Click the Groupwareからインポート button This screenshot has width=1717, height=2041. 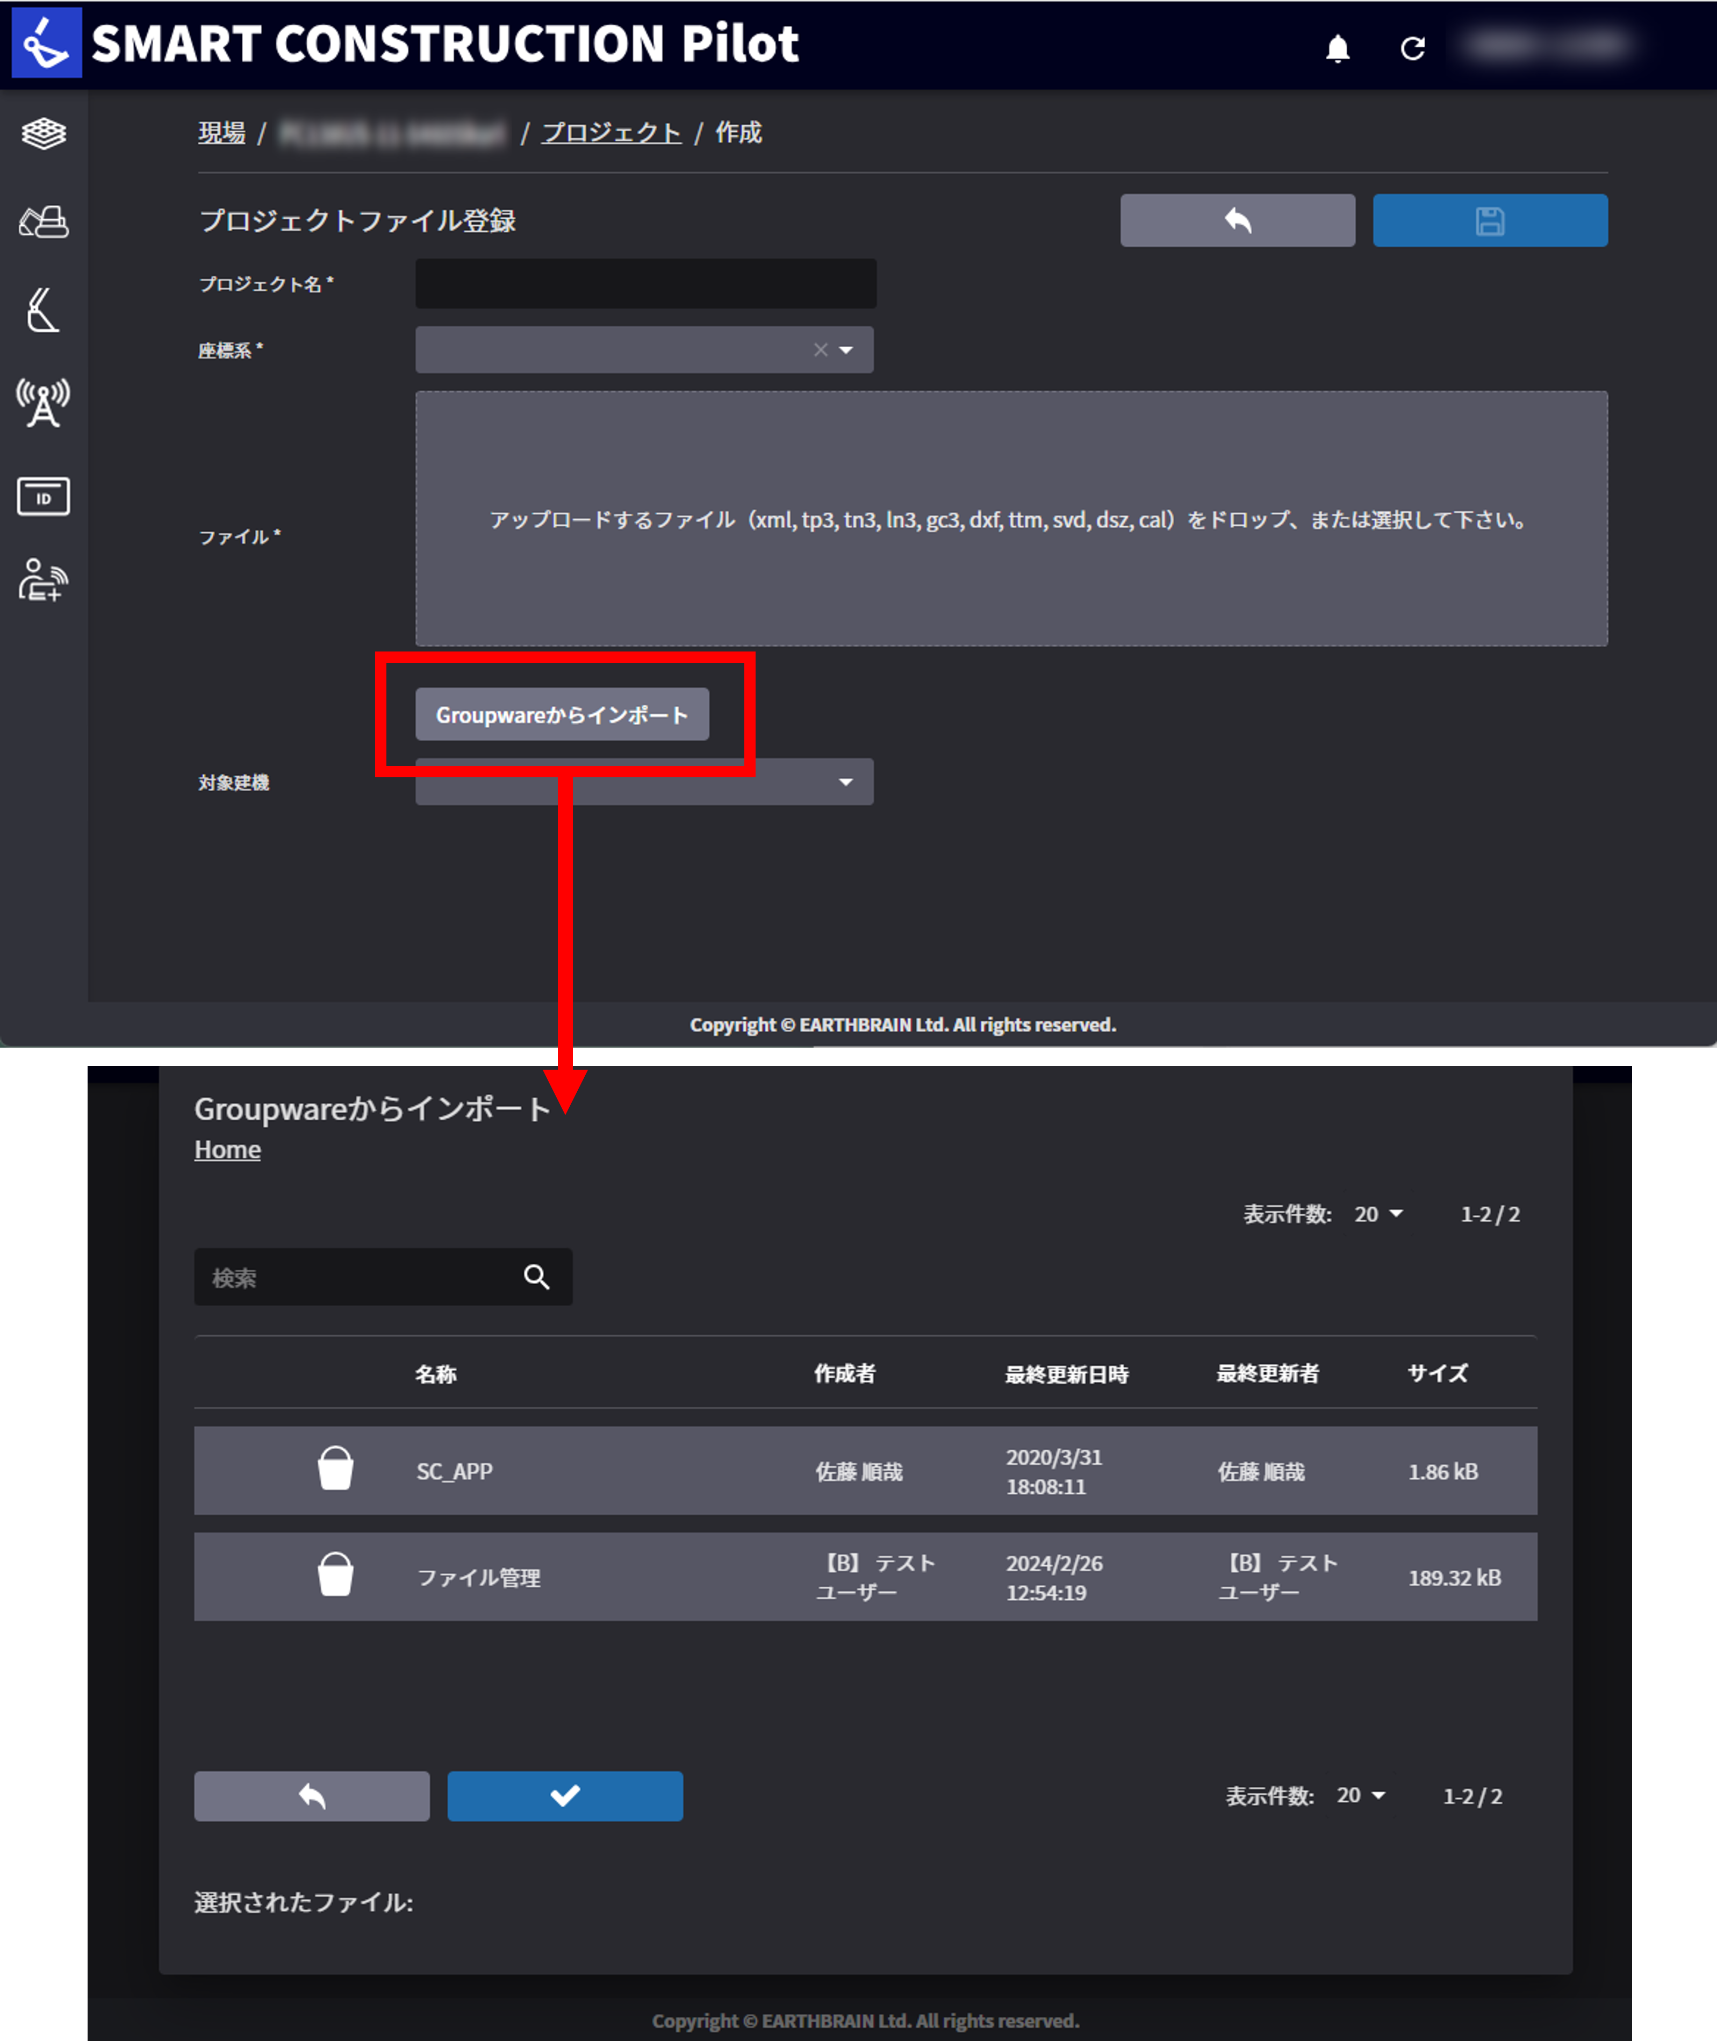pos(563,714)
